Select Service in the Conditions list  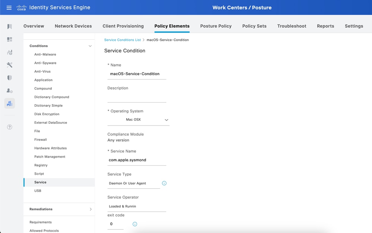point(59,182)
